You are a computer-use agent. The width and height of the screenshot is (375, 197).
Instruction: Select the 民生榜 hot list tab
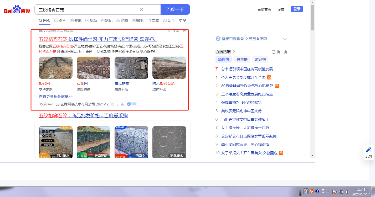point(242,59)
